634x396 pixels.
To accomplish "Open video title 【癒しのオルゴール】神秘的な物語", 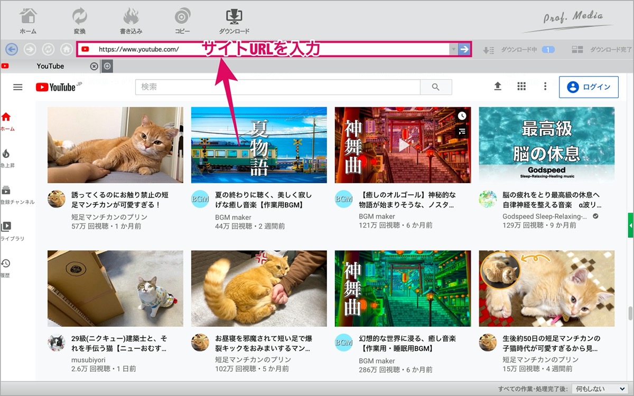I will pyautogui.click(x=407, y=200).
